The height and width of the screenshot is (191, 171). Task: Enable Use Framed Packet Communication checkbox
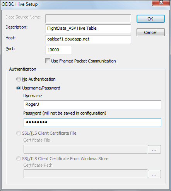point(48,61)
